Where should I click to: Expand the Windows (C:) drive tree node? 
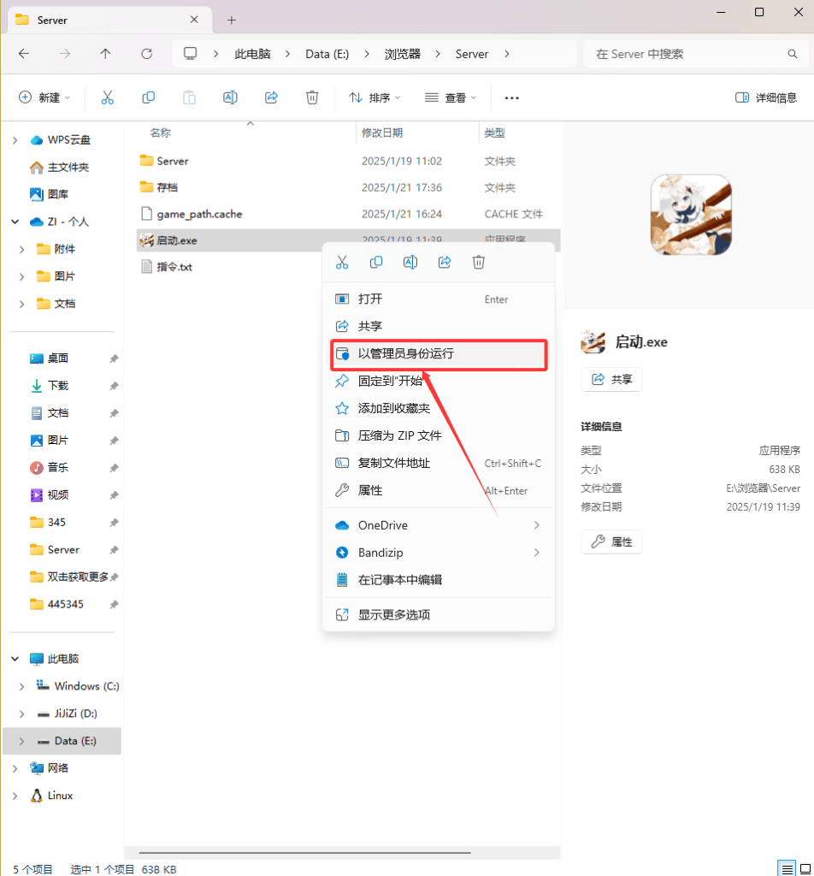coord(22,686)
